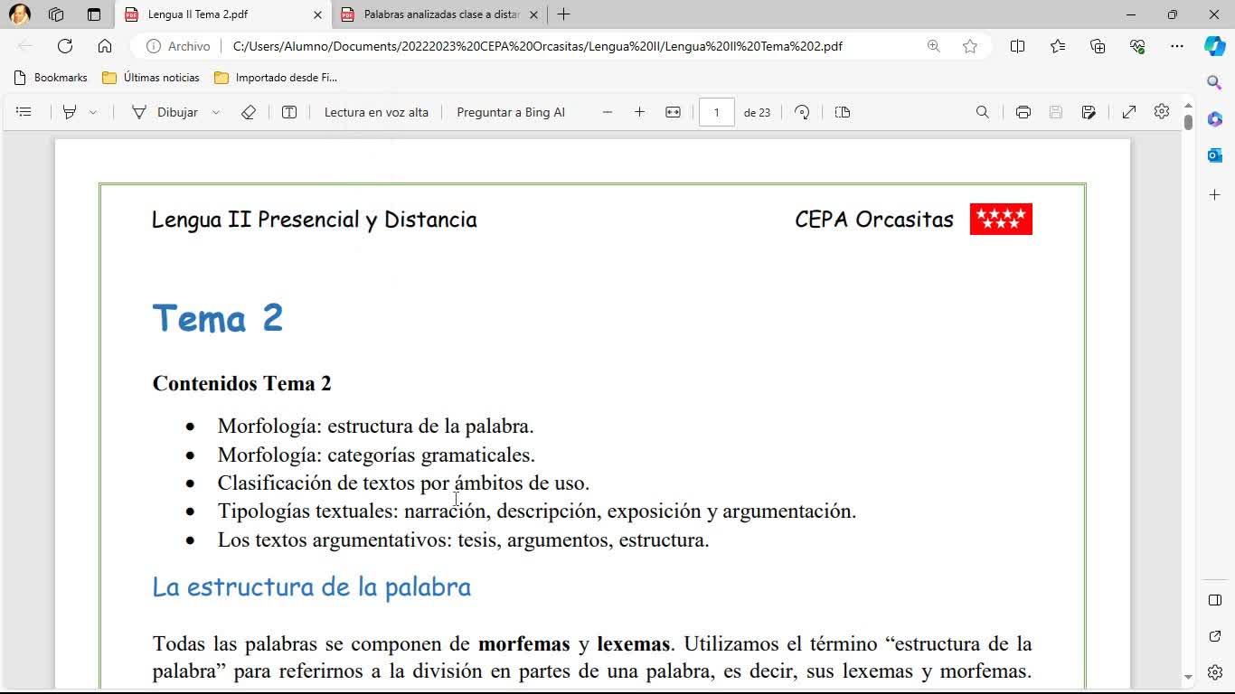Focus the page number input field
Viewport: 1235px width, 694px height.
pyautogui.click(x=716, y=112)
